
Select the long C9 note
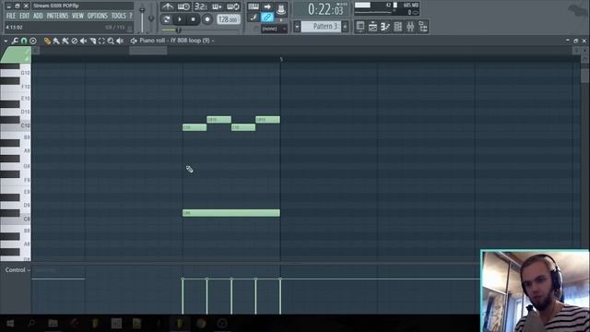pyautogui.click(x=231, y=213)
